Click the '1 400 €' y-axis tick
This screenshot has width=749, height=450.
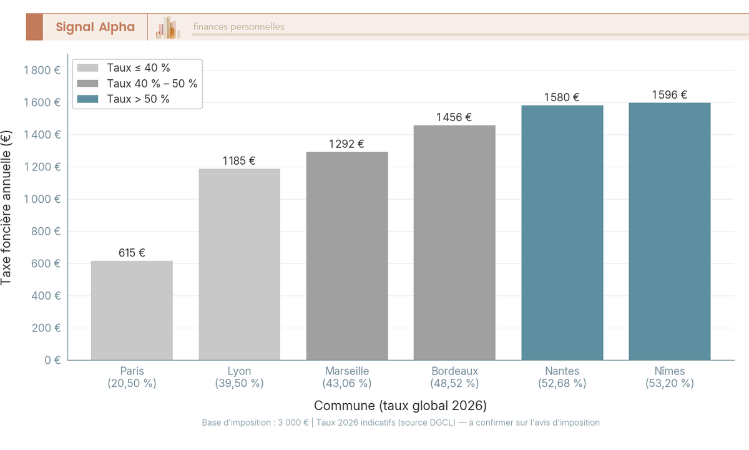(x=42, y=135)
